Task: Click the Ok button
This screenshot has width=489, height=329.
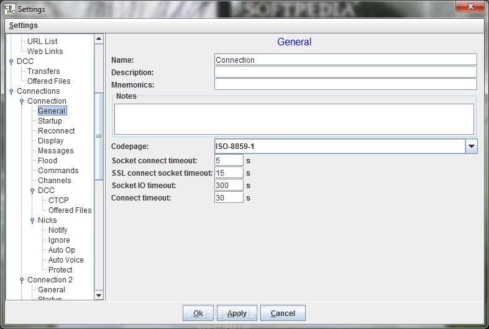Action: pyautogui.click(x=198, y=313)
